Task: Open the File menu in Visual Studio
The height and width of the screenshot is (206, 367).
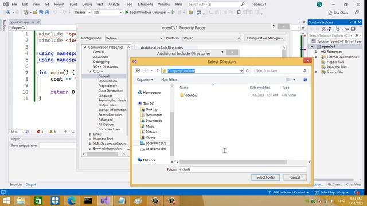Action: (14, 4)
